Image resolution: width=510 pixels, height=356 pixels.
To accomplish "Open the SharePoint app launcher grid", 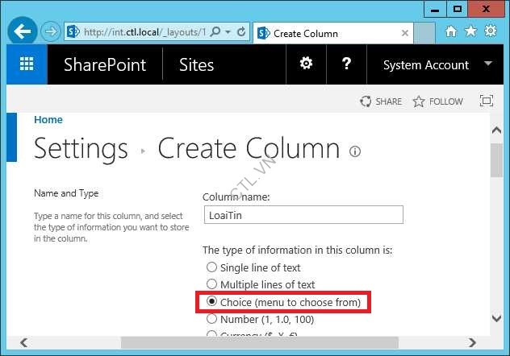I will pyautogui.click(x=27, y=65).
